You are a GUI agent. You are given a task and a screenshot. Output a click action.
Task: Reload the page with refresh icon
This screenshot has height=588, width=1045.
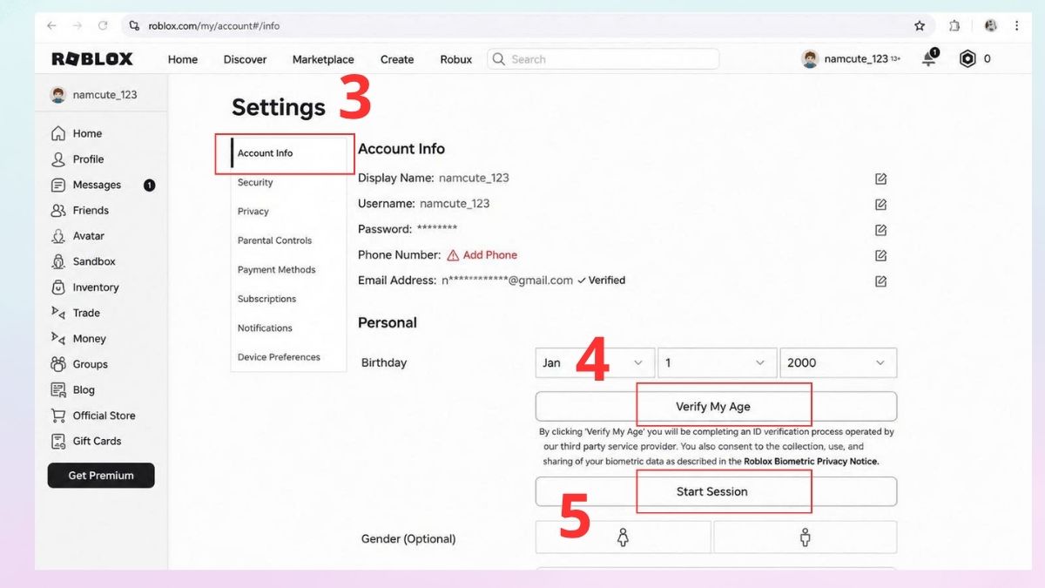coord(103,26)
